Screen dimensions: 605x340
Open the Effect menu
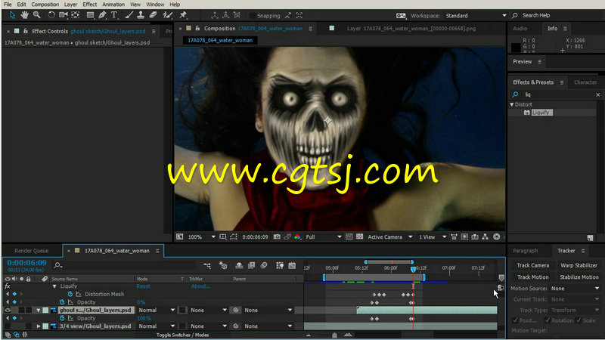tap(89, 5)
